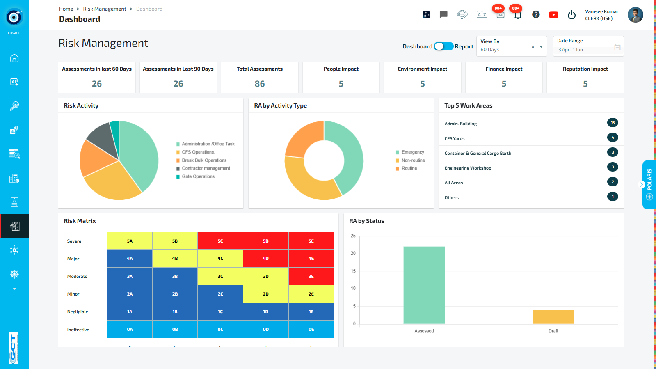Open the A-Z language icon
This screenshot has height=369, width=656.
pyautogui.click(x=482, y=15)
